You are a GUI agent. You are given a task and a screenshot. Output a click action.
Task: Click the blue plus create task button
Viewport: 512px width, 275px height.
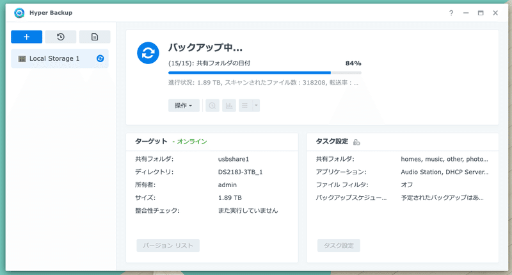(26, 37)
